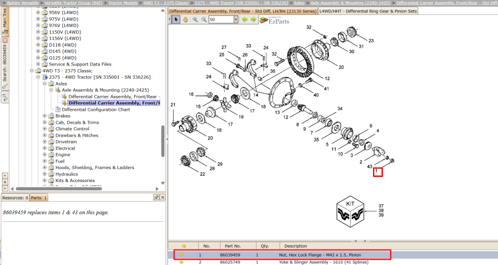Open the Search: 86039459 sidebar tab

tap(5, 64)
